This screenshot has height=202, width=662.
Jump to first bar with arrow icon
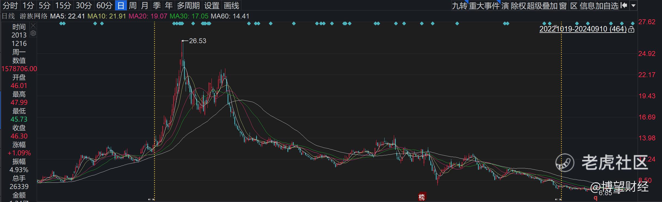tap(624, 5)
